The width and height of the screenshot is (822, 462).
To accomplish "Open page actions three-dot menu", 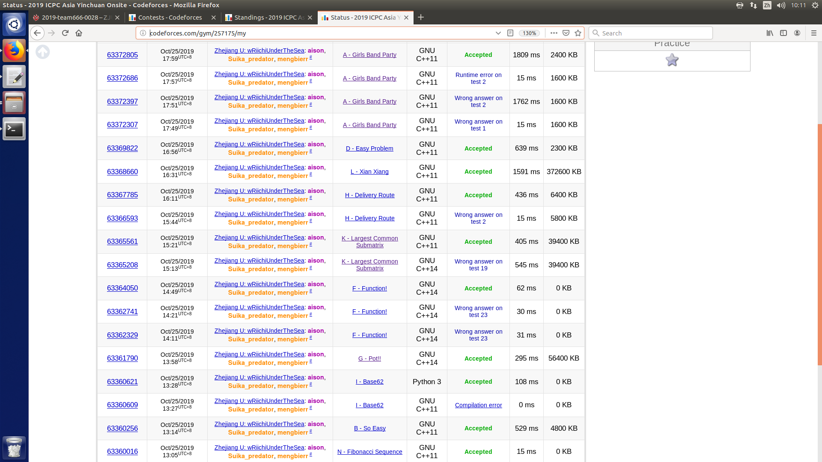I will (554, 33).
